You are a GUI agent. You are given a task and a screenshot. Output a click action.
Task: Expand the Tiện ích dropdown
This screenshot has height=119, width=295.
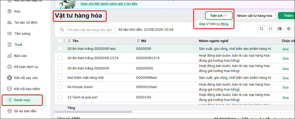tap(219, 16)
